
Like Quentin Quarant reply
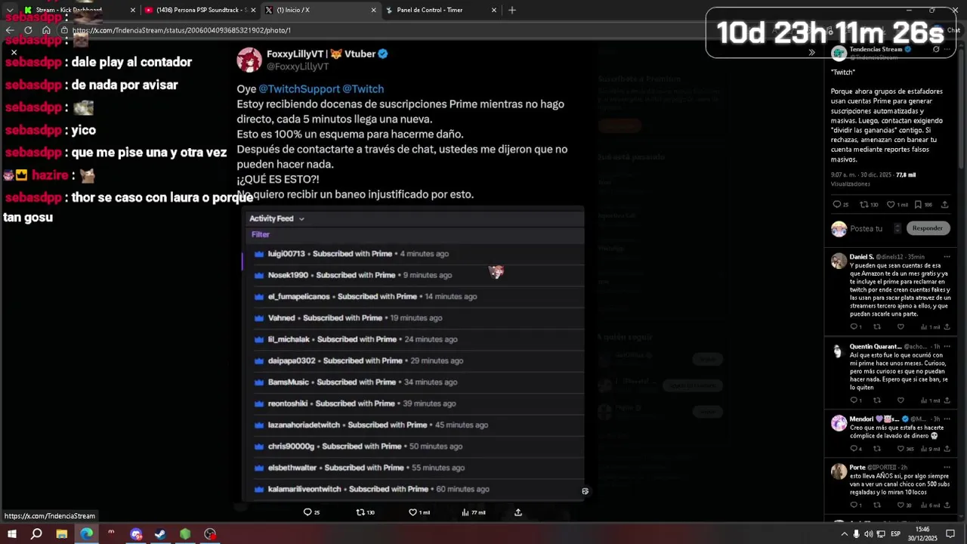901,400
